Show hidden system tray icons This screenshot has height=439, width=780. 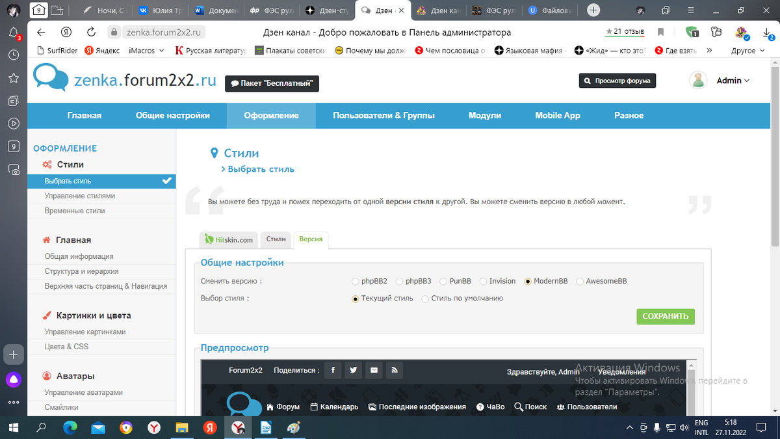point(629,427)
